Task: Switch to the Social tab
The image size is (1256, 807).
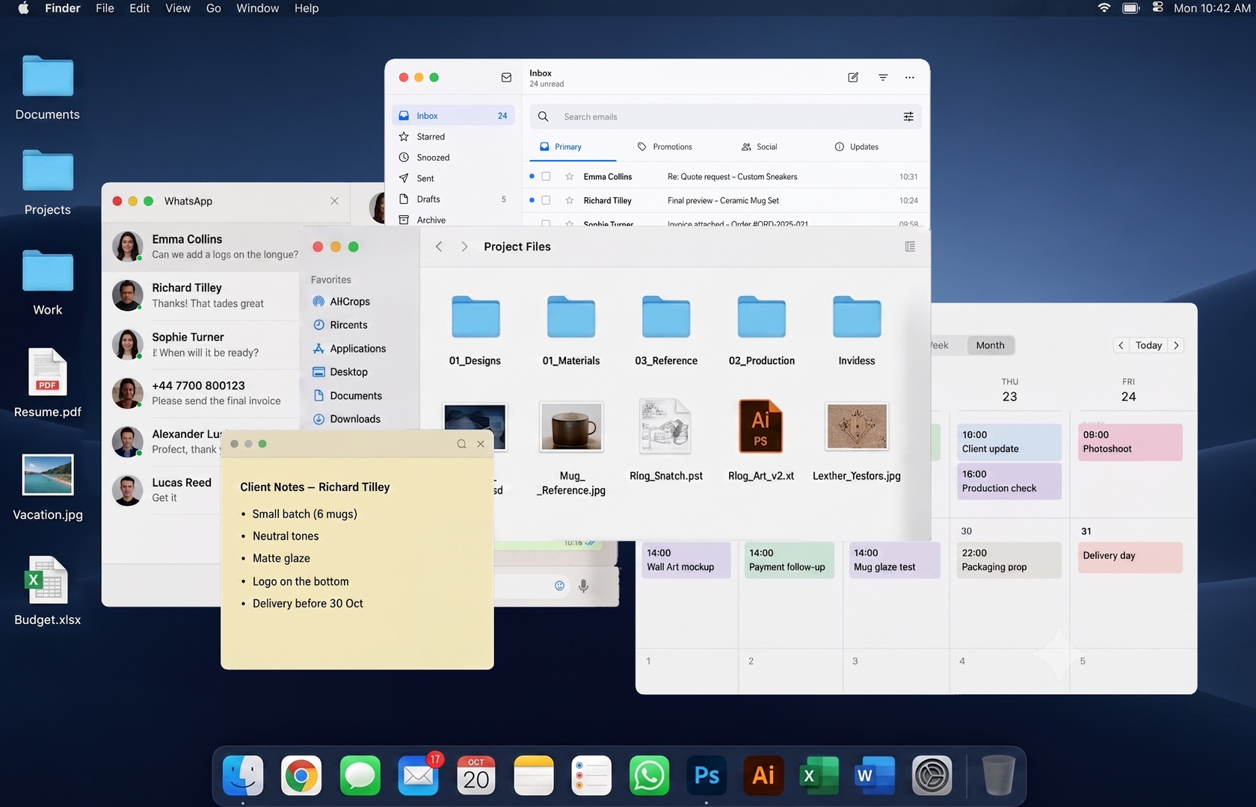Action: point(759,147)
